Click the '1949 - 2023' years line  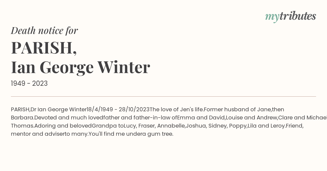(29, 84)
